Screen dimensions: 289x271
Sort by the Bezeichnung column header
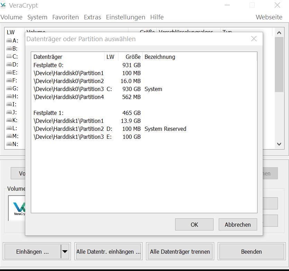[199, 57]
